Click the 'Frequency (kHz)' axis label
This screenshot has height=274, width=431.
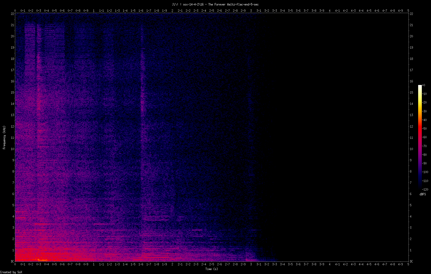click(x=4, y=138)
